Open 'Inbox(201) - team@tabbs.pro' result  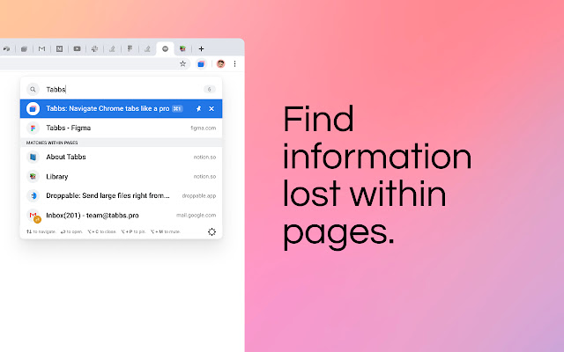point(122,215)
